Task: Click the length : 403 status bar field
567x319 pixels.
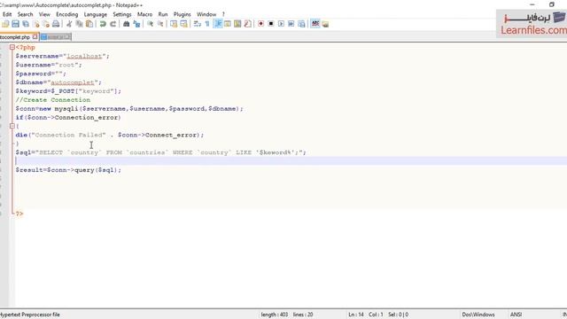Action: pos(275,315)
